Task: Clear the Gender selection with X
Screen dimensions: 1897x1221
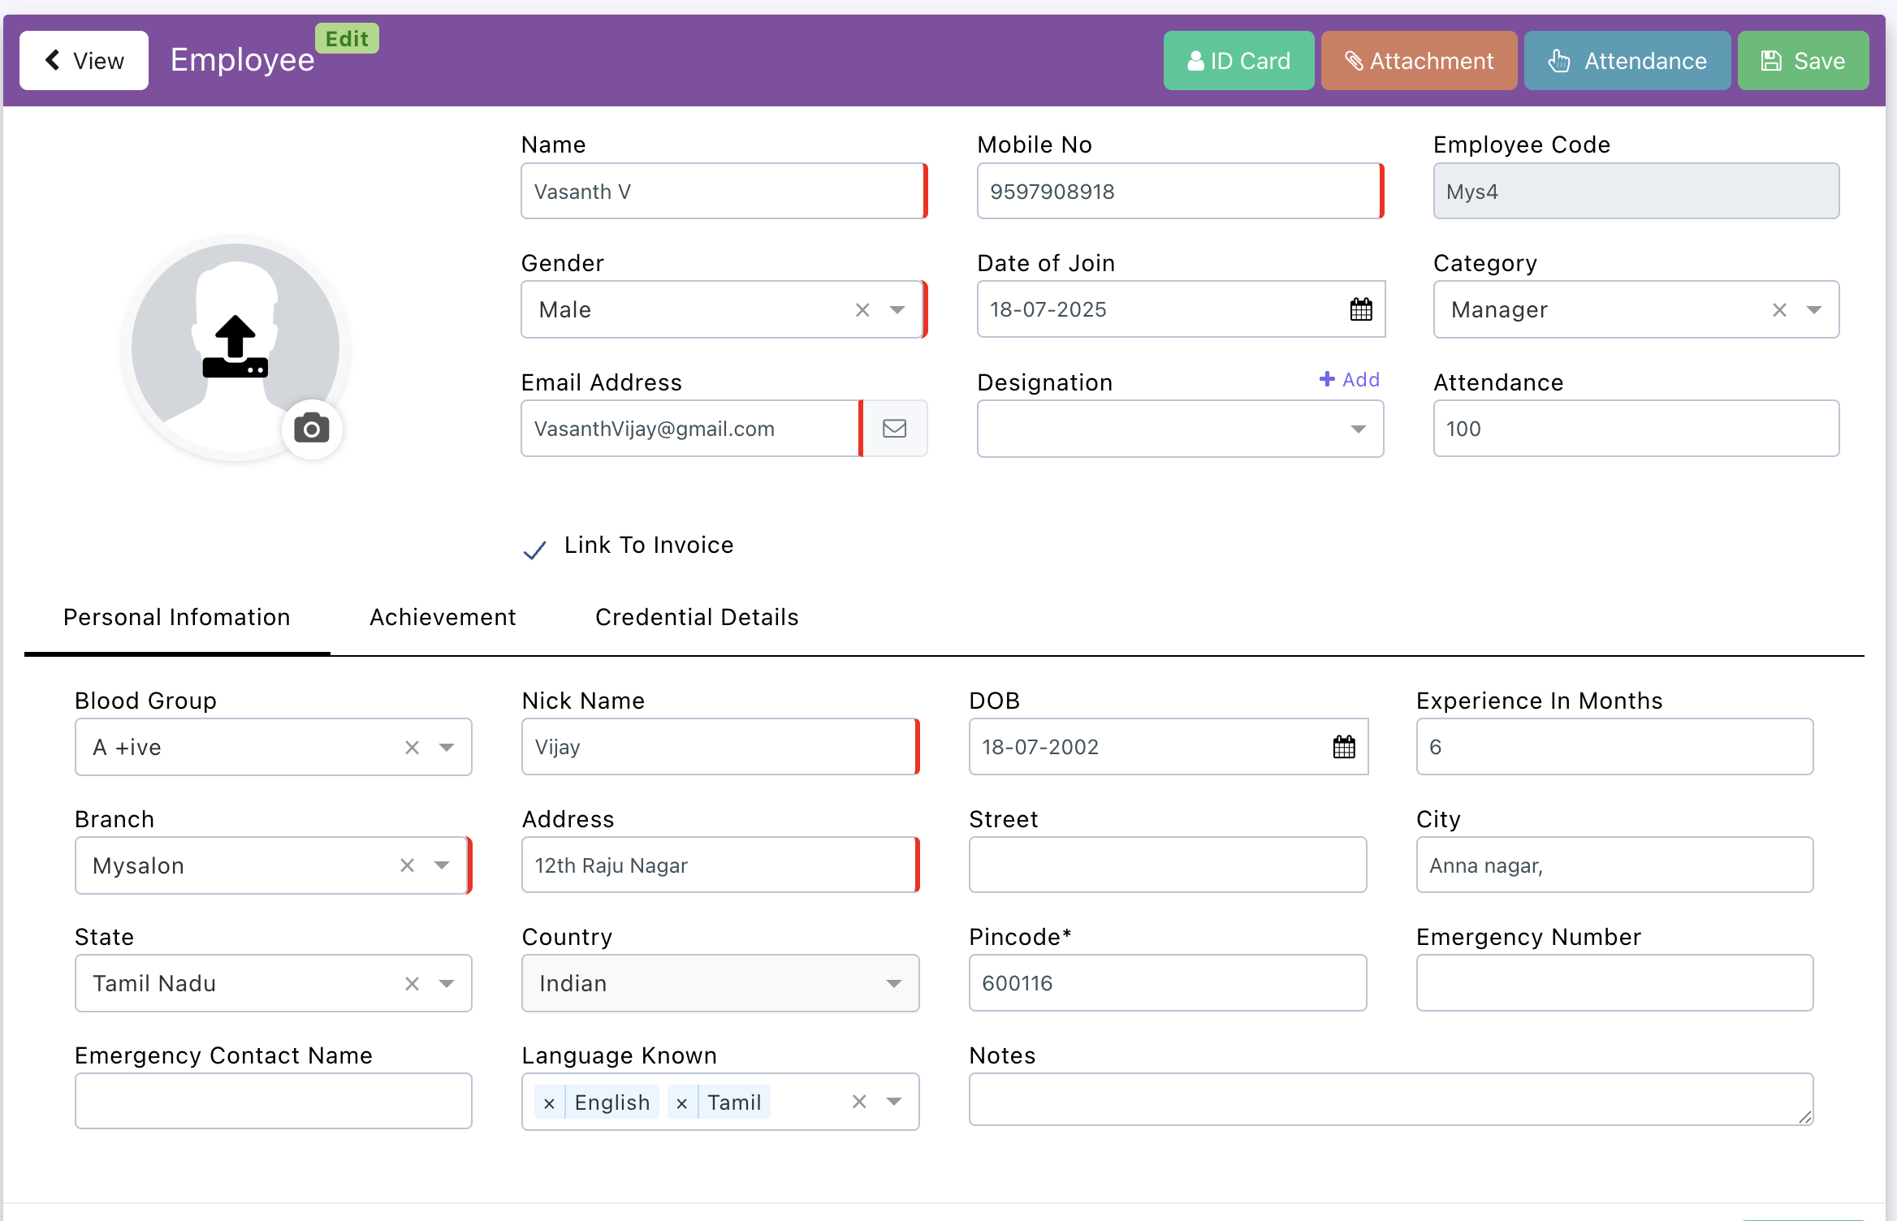Action: pos(862,310)
